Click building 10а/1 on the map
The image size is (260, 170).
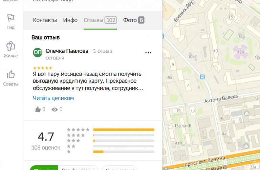193,57
